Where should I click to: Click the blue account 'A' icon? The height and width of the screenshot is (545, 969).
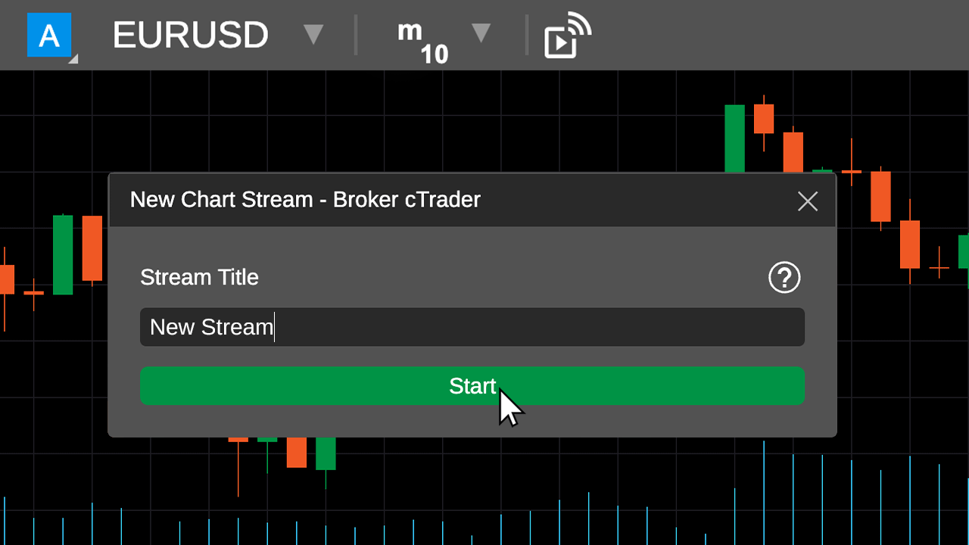pos(49,35)
